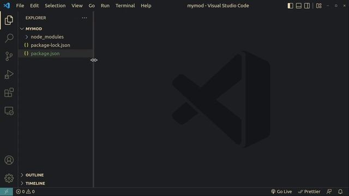Open the Help menu
Screen dimensions: 349x196
coord(146,5)
